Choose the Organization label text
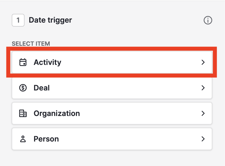This screenshot has width=225, height=166. pyautogui.click(x=57, y=113)
